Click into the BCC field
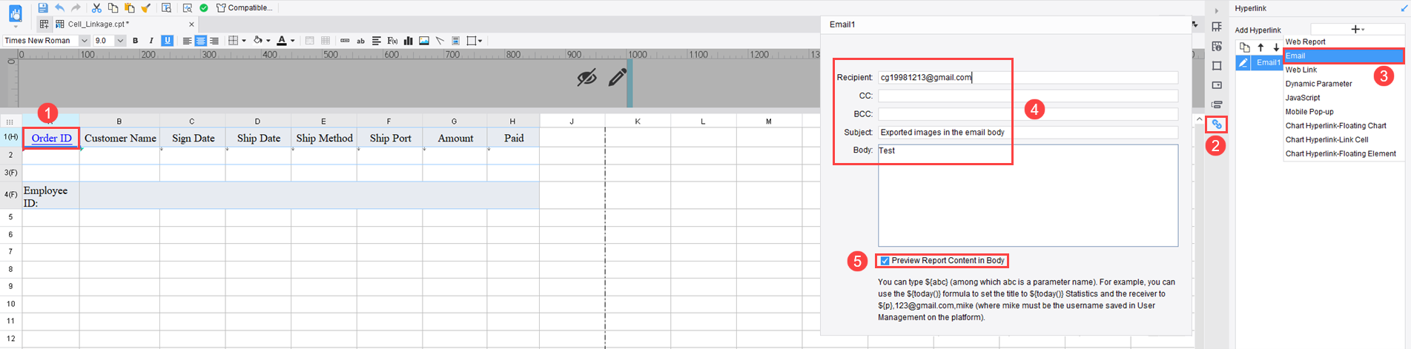 point(1028,114)
